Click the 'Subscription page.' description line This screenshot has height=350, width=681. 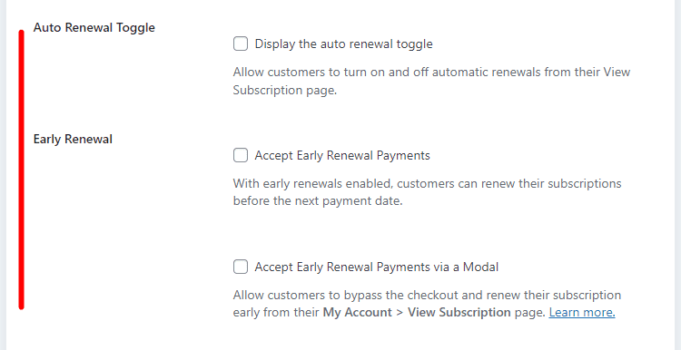point(285,90)
